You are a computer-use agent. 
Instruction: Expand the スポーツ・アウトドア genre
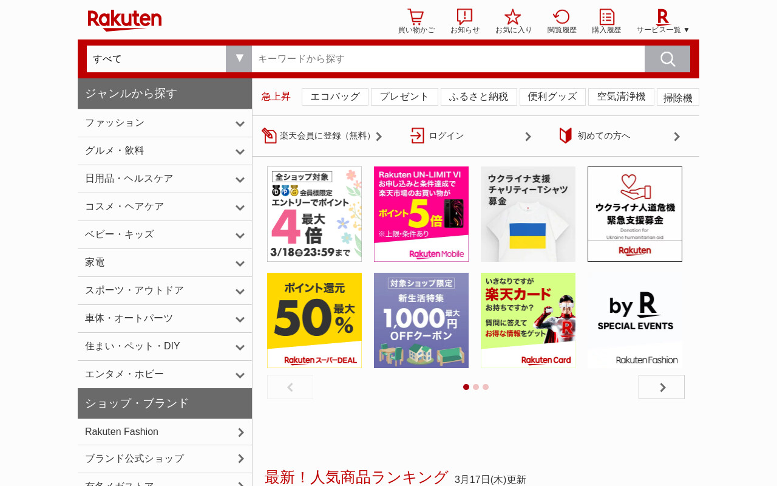[x=165, y=291]
